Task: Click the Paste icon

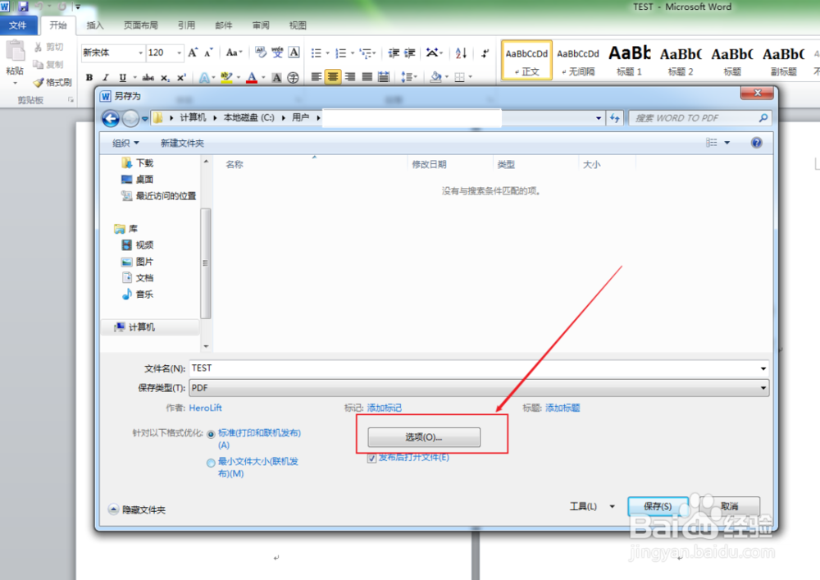Action: pyautogui.click(x=15, y=51)
